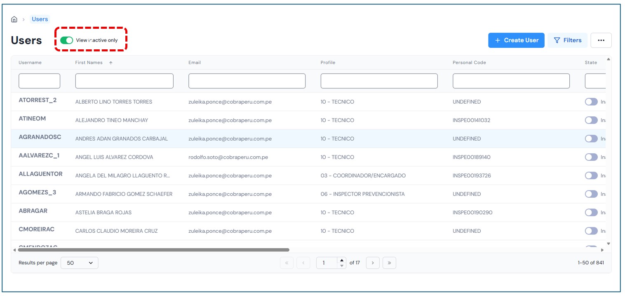
Task: Sort by the Email column header
Action: [195, 62]
